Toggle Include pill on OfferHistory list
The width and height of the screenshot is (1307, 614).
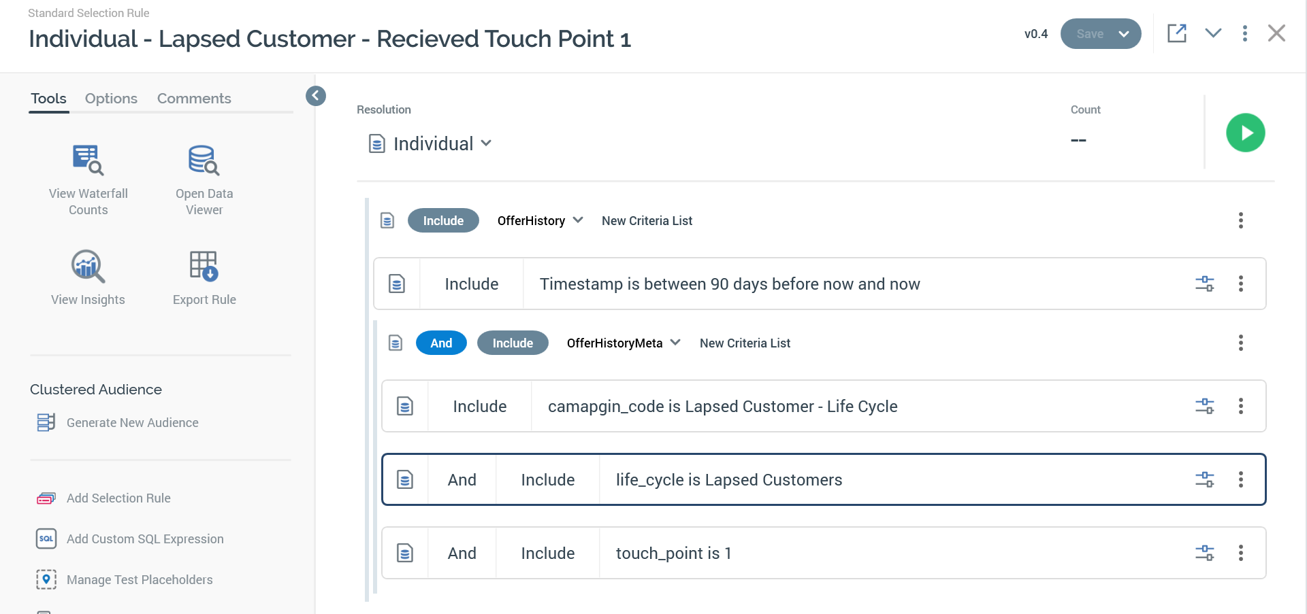[443, 220]
